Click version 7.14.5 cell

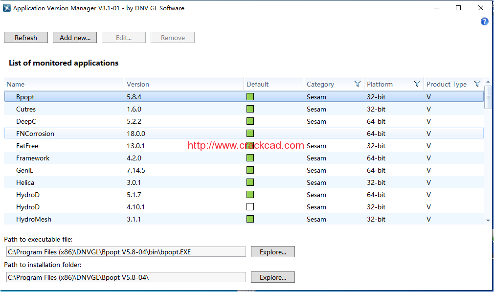click(x=136, y=170)
